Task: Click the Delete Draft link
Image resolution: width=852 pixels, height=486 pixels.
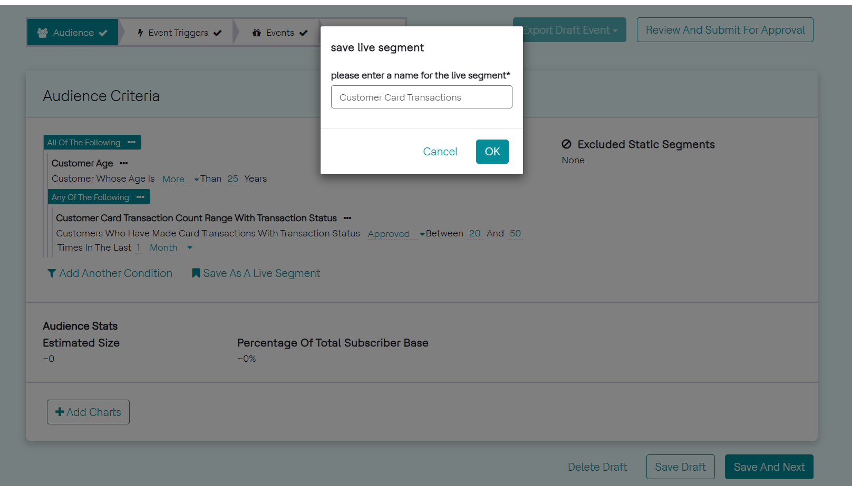Action: (597, 467)
